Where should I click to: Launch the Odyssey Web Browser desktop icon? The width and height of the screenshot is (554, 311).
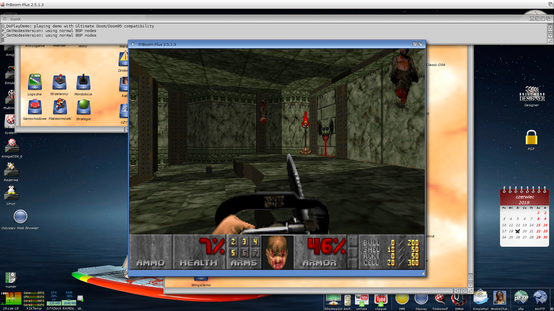tap(20, 217)
